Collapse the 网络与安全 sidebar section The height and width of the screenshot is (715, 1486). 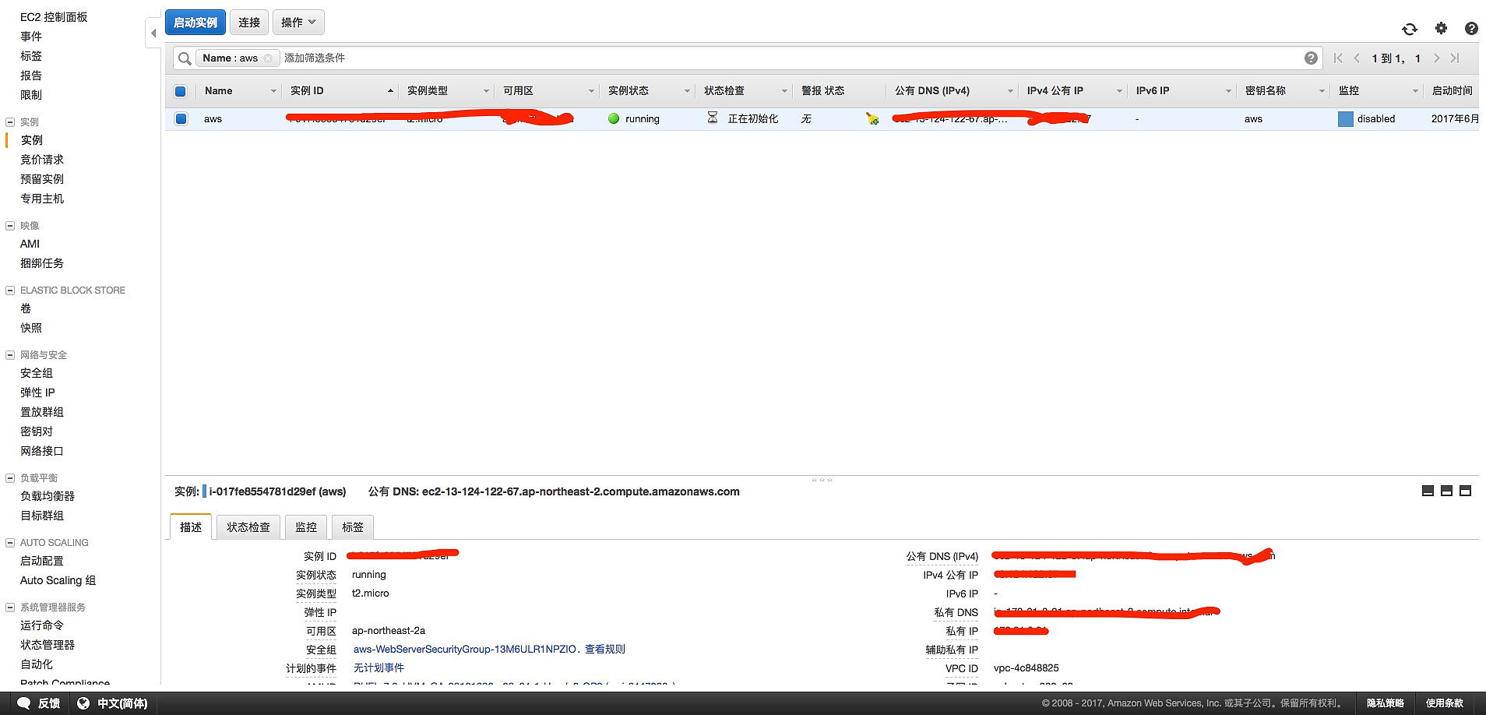(x=10, y=355)
